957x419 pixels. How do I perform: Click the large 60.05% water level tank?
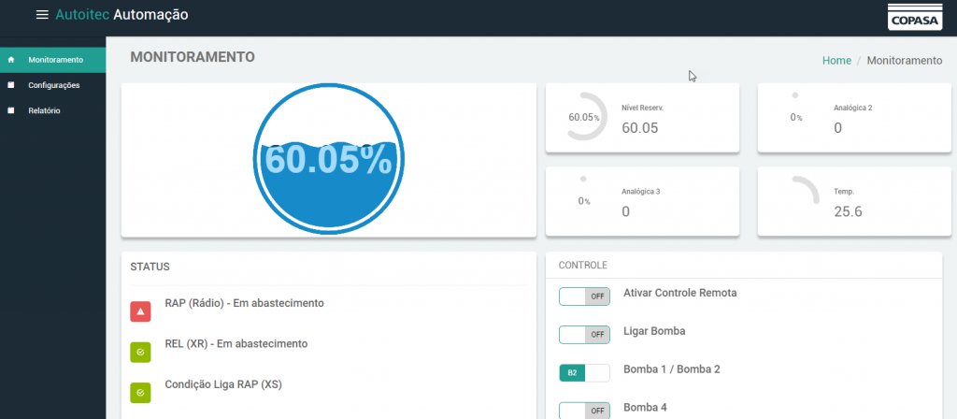[327, 160]
